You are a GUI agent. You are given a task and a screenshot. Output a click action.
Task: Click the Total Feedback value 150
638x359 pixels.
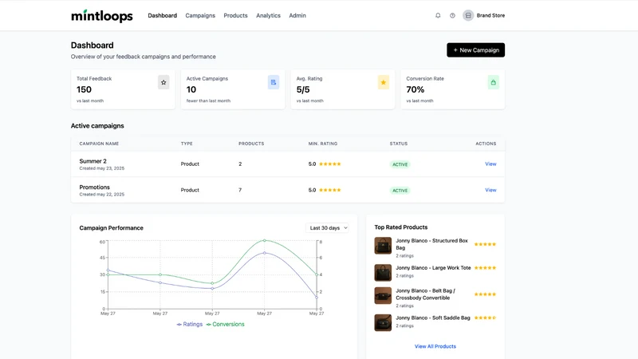pos(85,89)
